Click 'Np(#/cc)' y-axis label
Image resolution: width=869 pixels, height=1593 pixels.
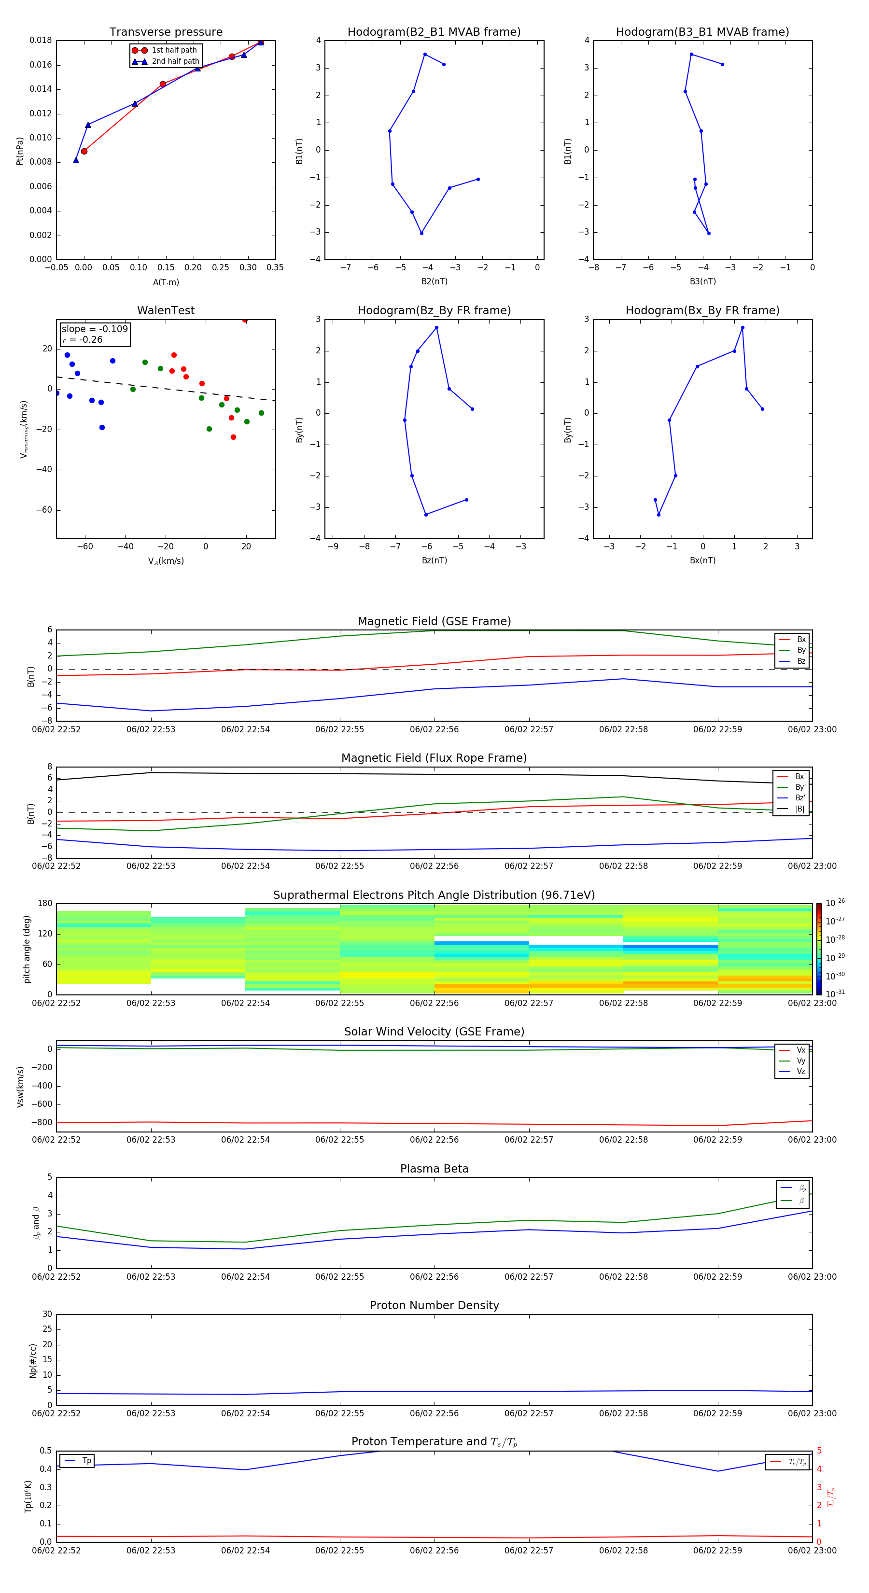pos(33,1360)
